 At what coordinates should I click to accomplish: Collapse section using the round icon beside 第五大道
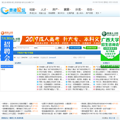118,118
